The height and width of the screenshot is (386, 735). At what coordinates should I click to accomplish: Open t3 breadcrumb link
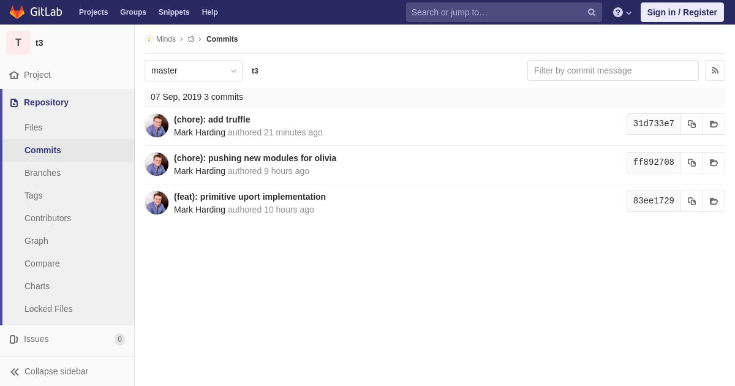pos(191,39)
